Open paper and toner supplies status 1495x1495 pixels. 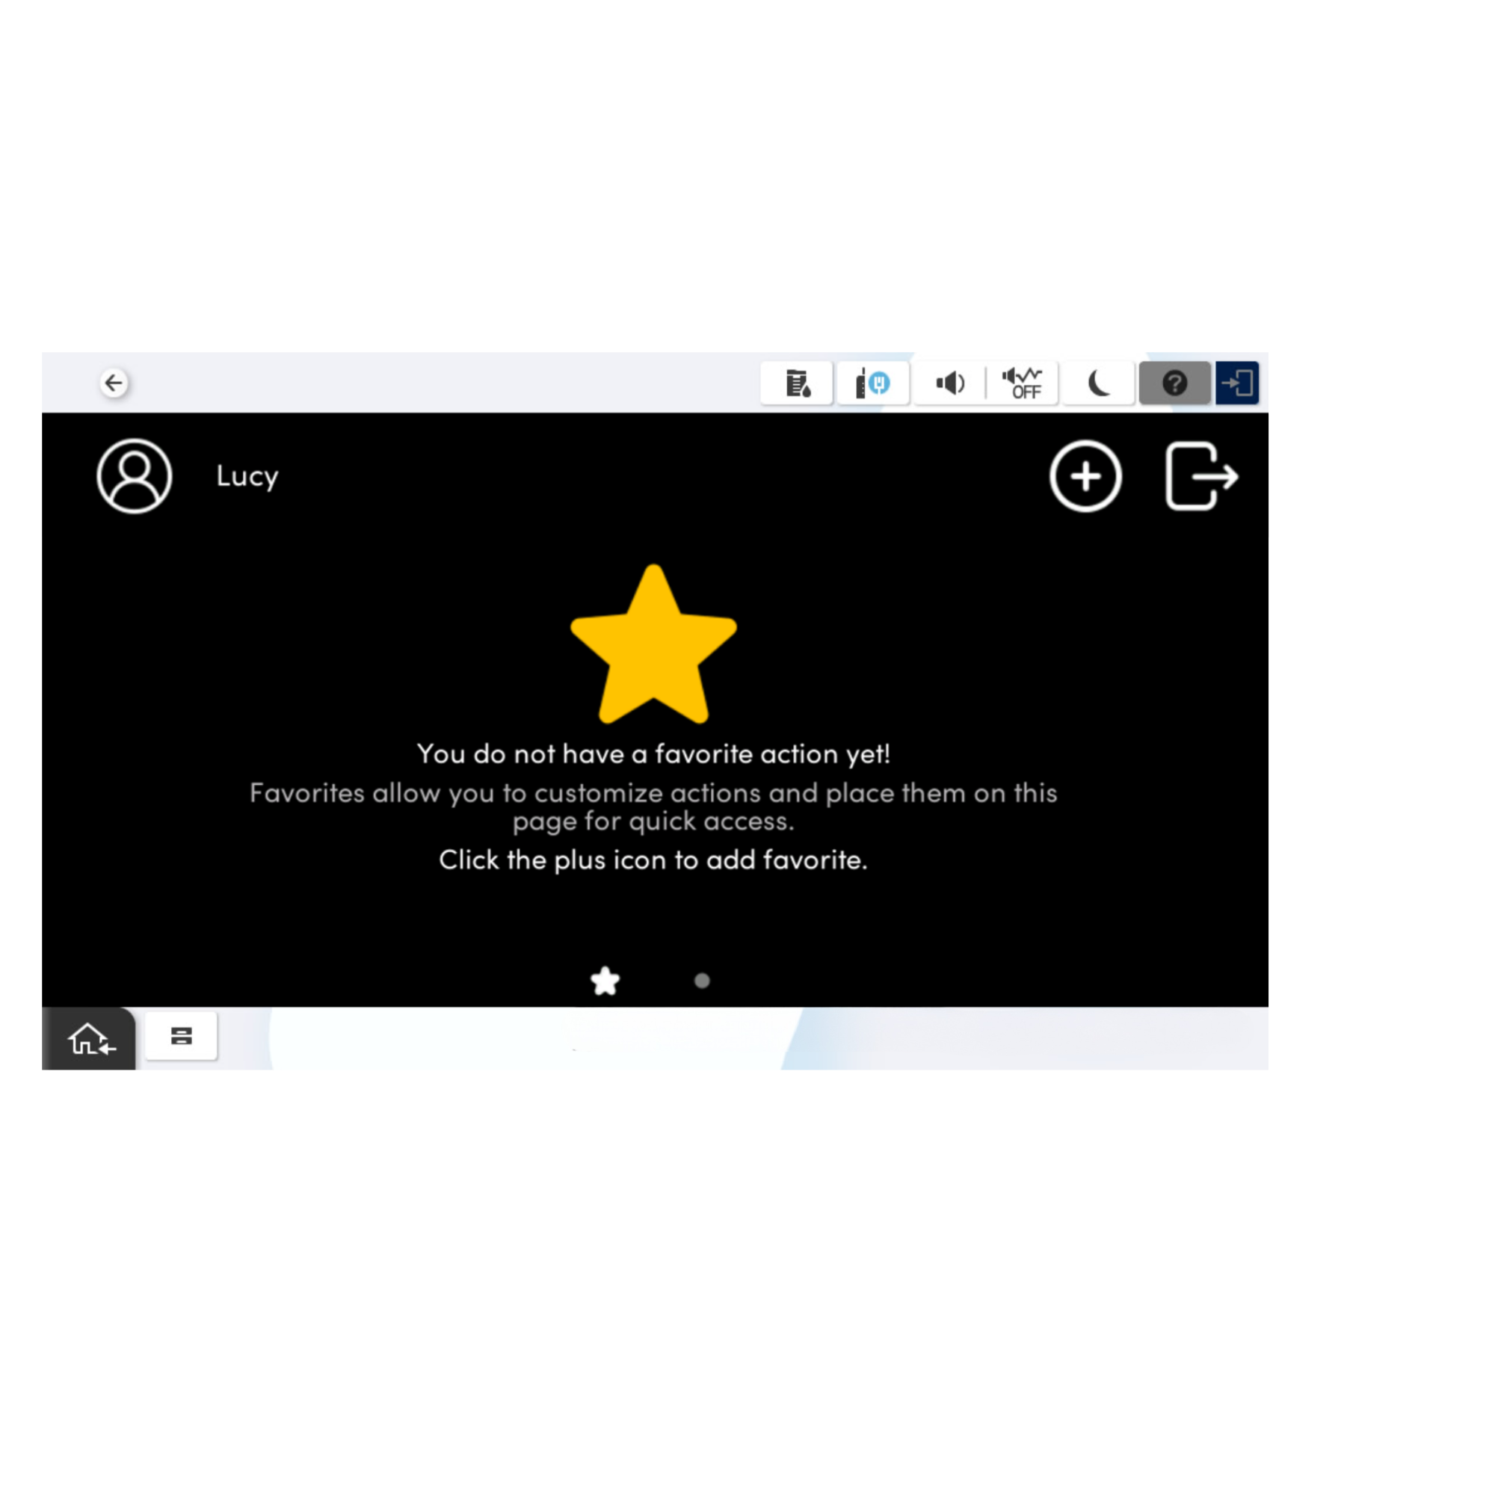tap(796, 383)
